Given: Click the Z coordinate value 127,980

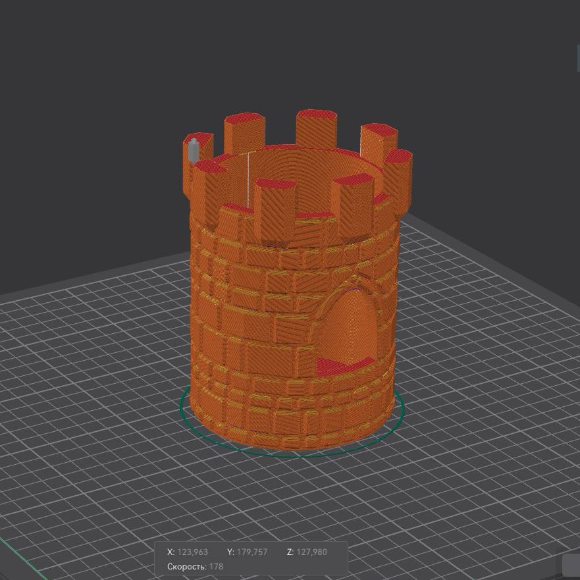Looking at the screenshot, I should [311, 552].
